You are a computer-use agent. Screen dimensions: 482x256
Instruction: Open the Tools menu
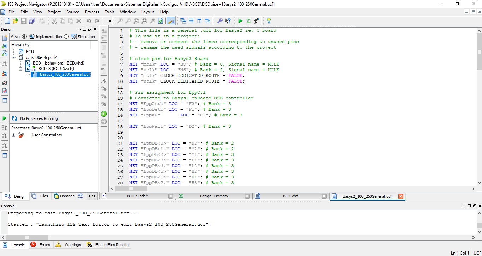pyautogui.click(x=109, y=12)
